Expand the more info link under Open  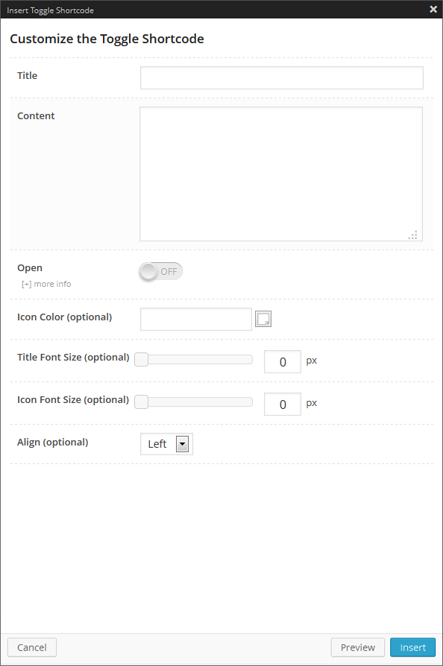(46, 284)
